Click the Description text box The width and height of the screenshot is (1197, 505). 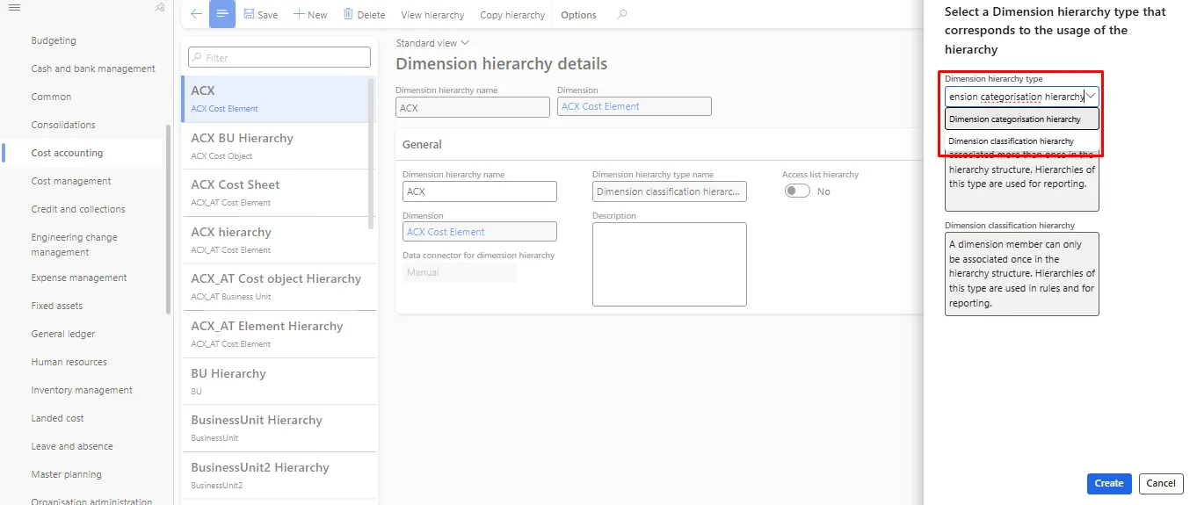[670, 264]
